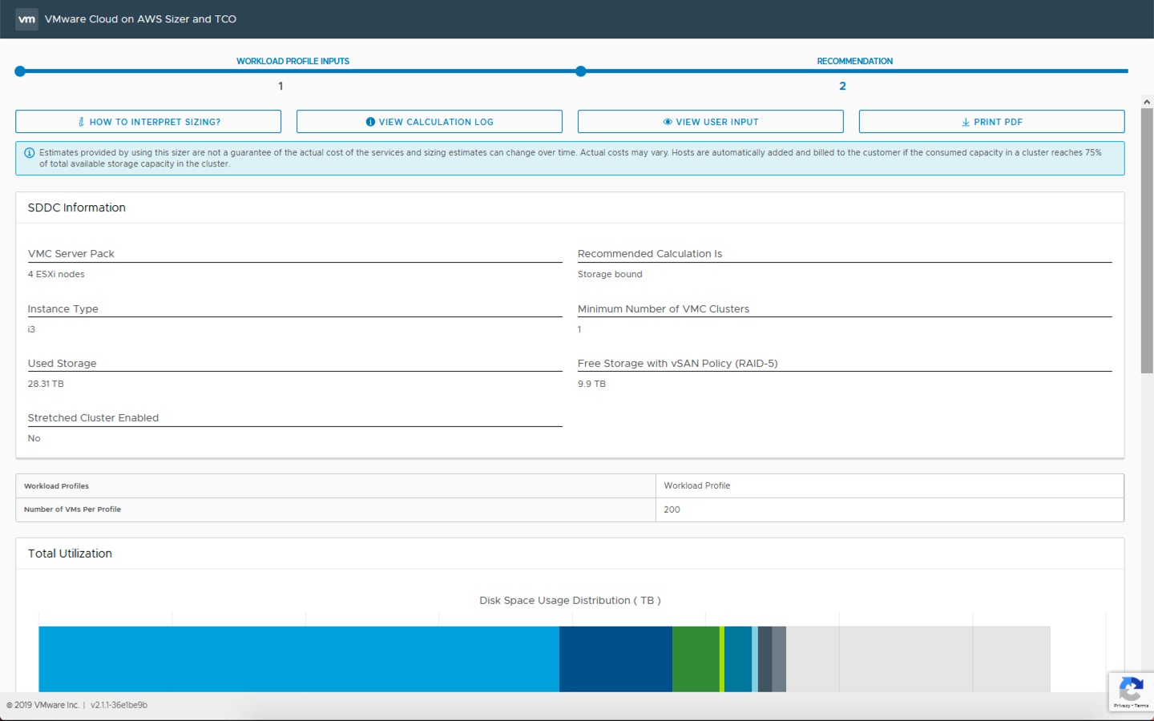Click the VMware vm logo icon
This screenshot has width=1154, height=721.
[x=26, y=19]
